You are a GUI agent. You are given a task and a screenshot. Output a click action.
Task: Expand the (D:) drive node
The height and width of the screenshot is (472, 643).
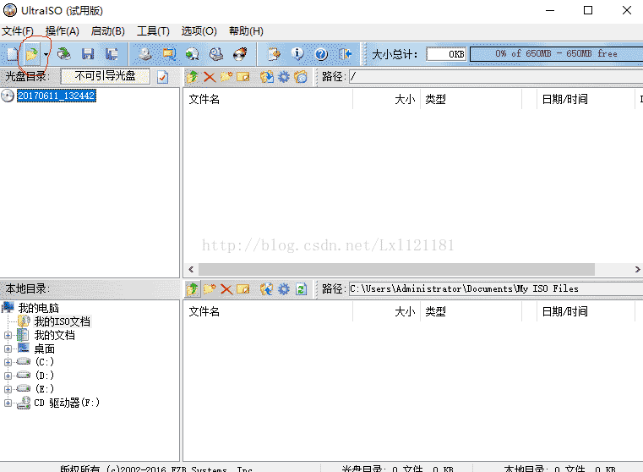(8, 376)
